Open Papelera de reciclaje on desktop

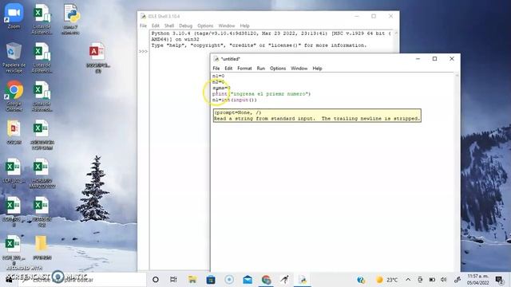[x=14, y=57]
